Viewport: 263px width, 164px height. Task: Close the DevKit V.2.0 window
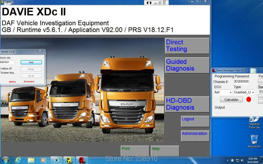[40, 51]
